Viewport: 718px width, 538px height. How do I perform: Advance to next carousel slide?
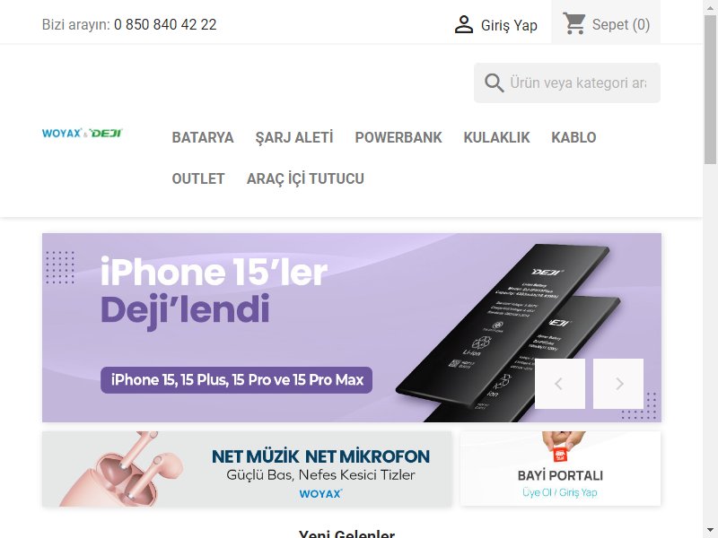pyautogui.click(x=618, y=384)
